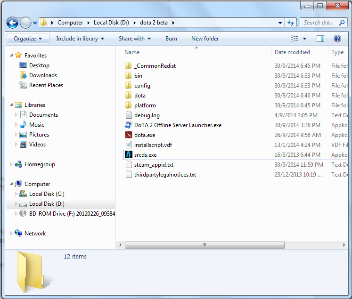
Task: Open dropdown arrow after dota 2 beta
Action: (173, 23)
